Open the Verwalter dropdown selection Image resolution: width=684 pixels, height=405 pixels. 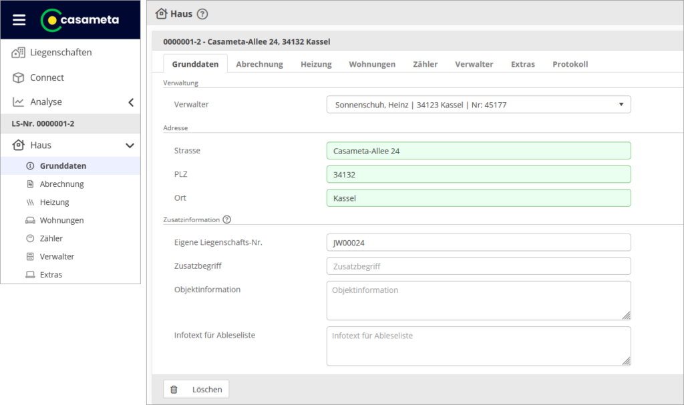[x=478, y=105]
